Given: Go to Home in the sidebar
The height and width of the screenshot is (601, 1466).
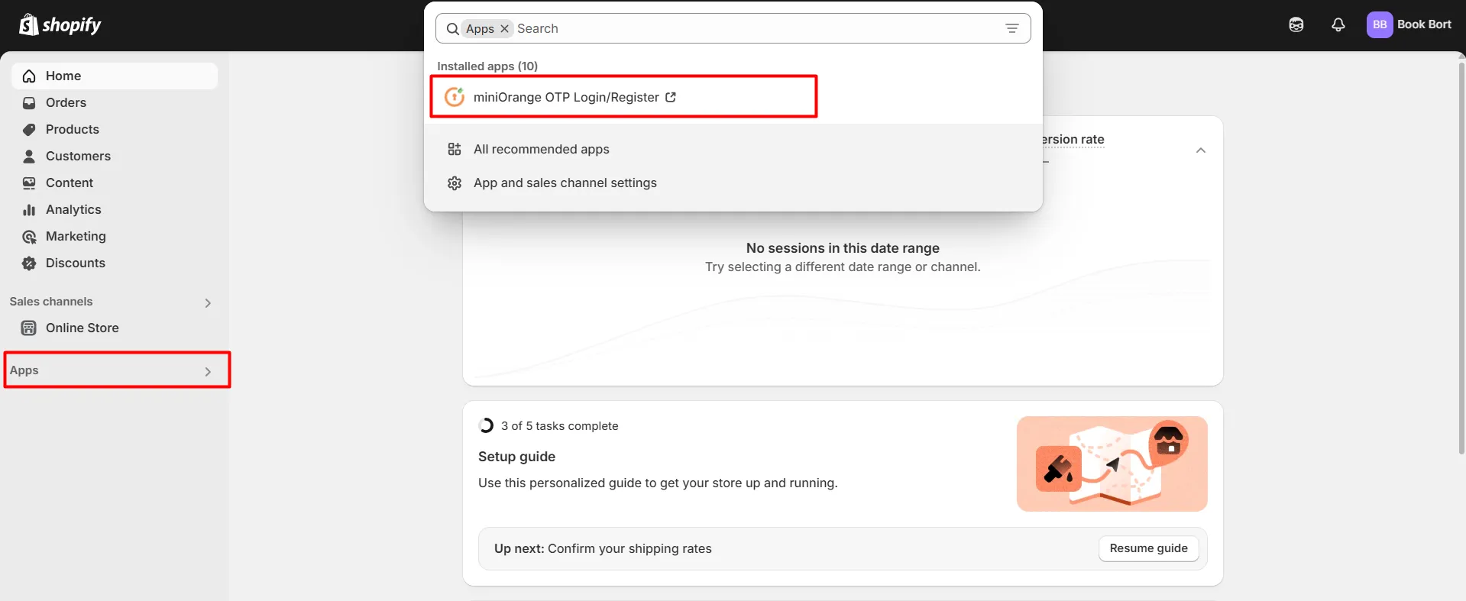Looking at the screenshot, I should [x=115, y=76].
